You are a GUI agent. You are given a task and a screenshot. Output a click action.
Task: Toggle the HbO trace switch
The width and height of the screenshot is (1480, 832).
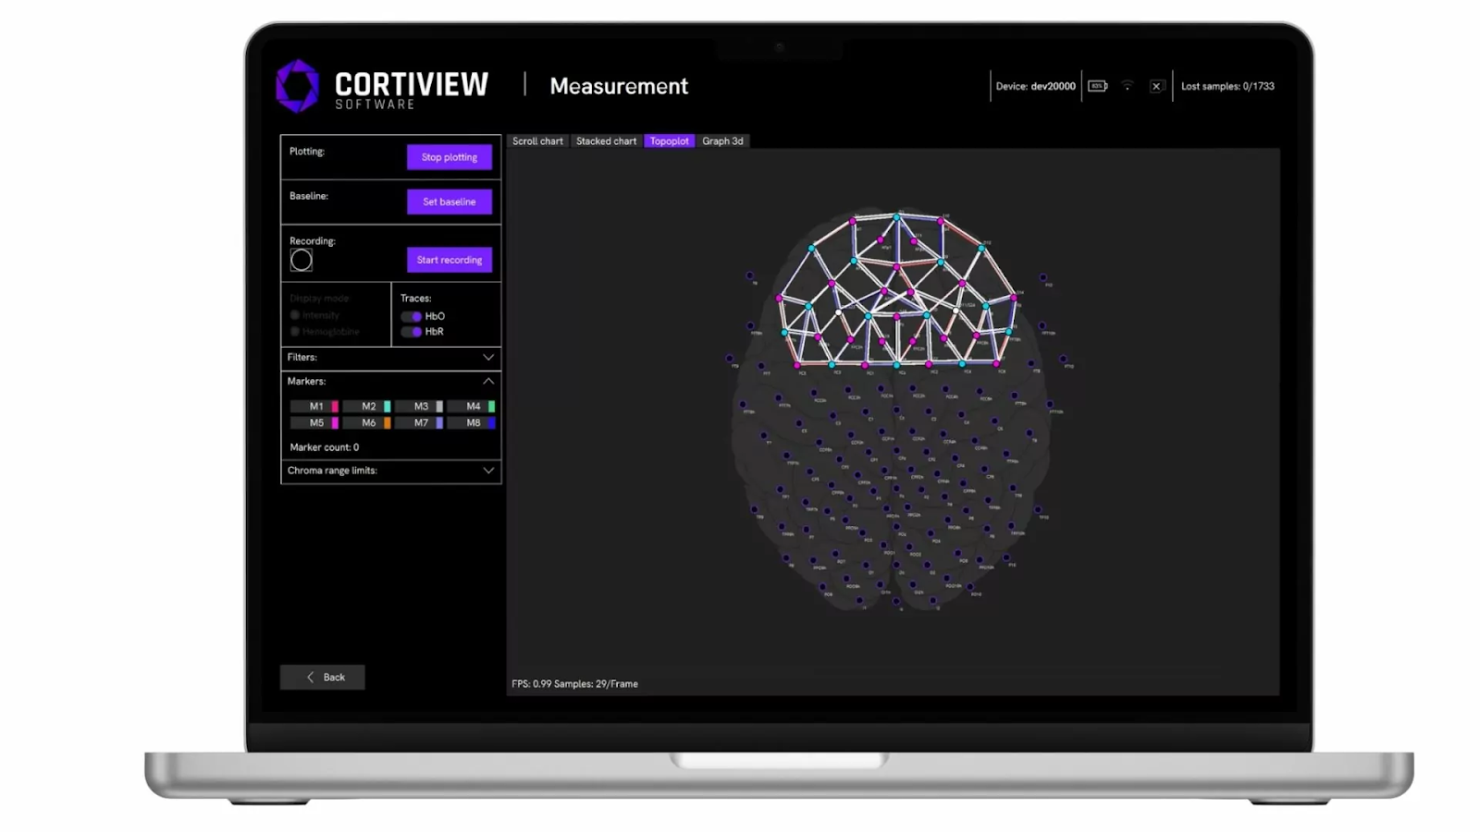pos(412,315)
